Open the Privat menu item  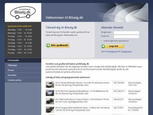click(23, 70)
